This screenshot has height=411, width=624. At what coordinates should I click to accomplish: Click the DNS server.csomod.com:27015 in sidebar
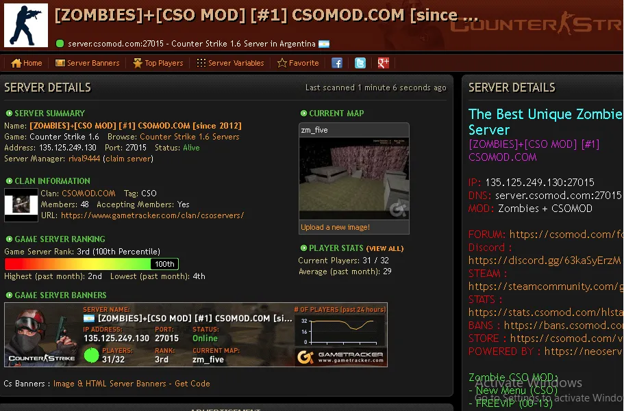(x=558, y=196)
